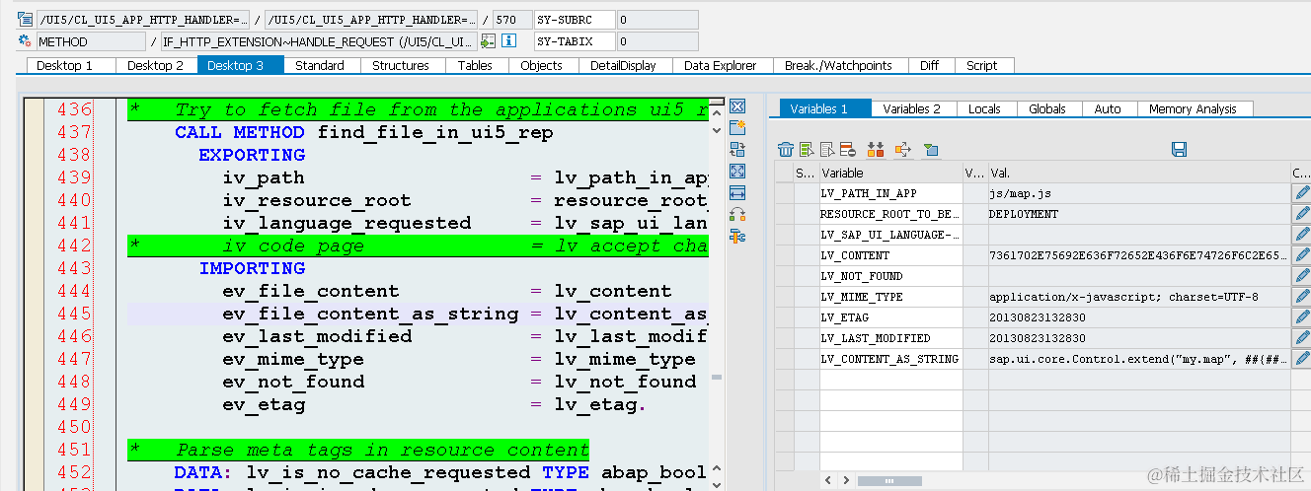Click variable name cell RESOURCE_ROOT_TO_BE
1311x491 pixels.
pos(890,214)
